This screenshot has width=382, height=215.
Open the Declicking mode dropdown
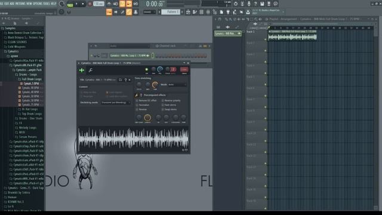click(x=115, y=103)
